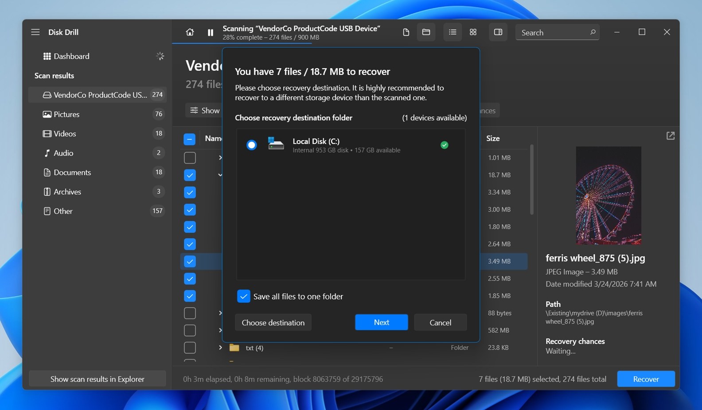Click the folder view icon in toolbar
The image size is (702, 410).
[x=426, y=32]
